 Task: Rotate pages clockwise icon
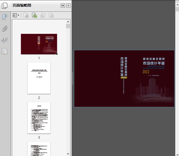click(x=51, y=15)
